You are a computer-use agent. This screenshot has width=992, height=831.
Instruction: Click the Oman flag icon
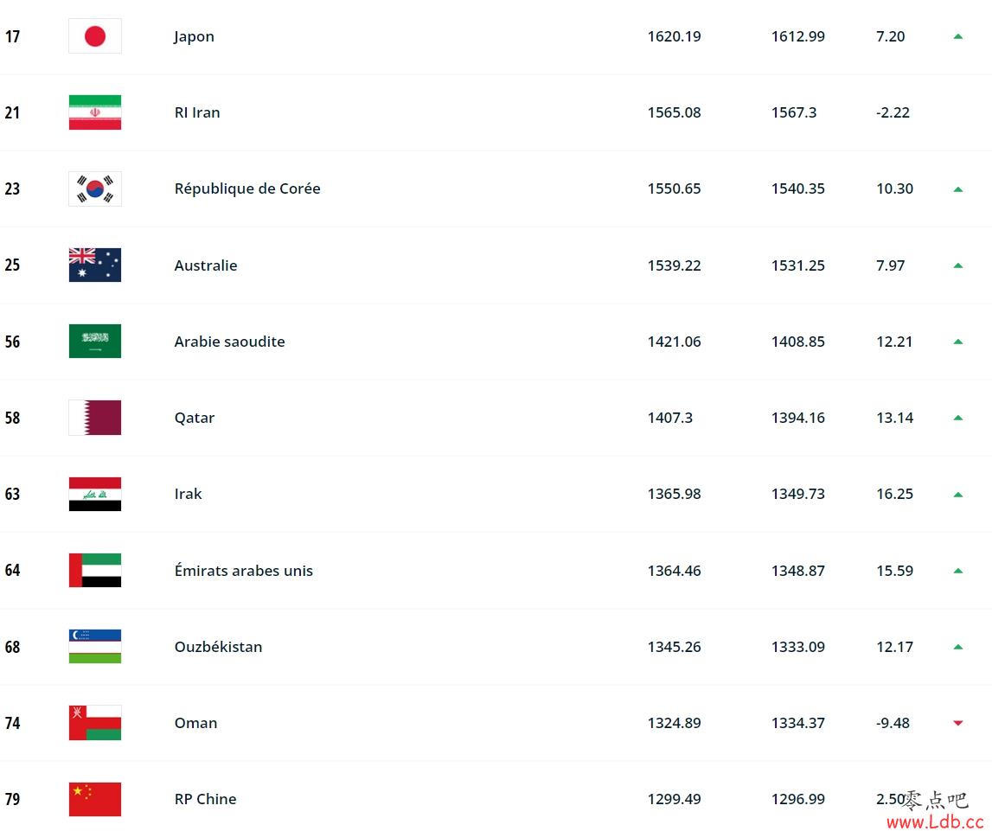(x=95, y=723)
